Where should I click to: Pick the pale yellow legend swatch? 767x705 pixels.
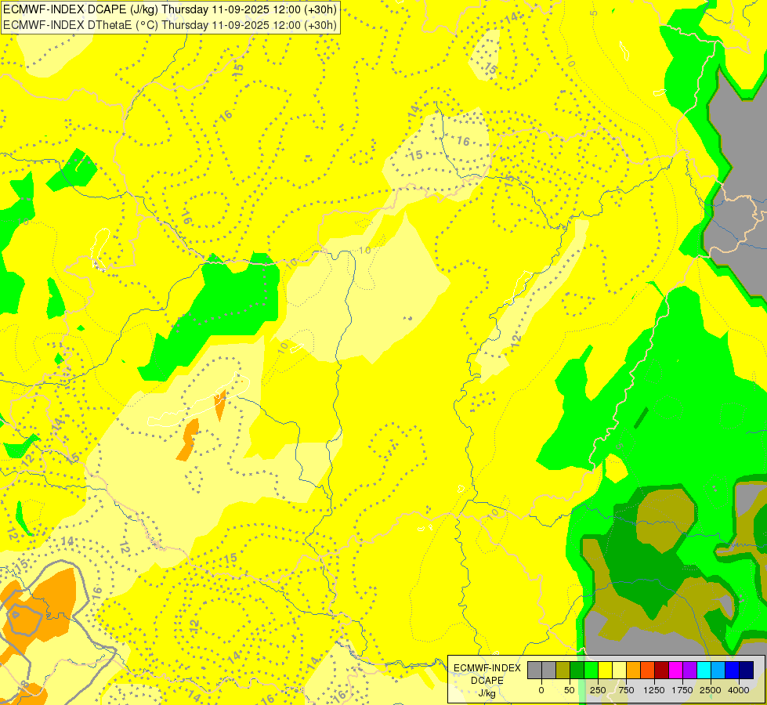619,670
